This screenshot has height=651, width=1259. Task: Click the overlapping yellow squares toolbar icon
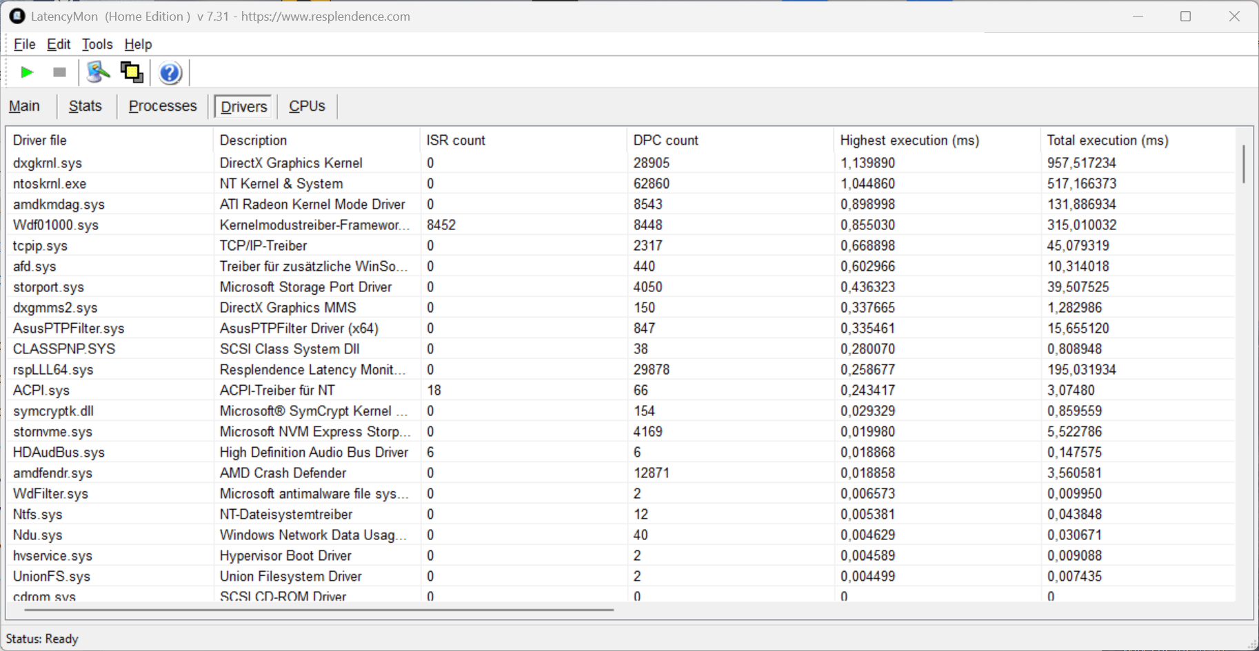click(132, 72)
